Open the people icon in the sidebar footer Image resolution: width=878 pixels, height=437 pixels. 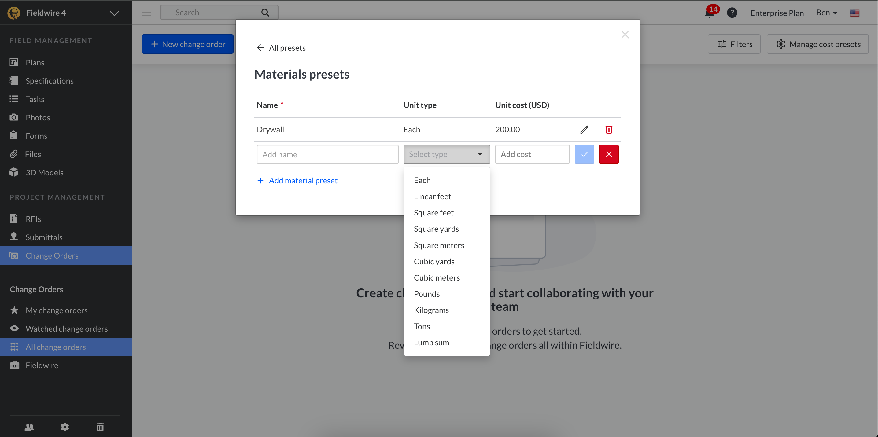tap(29, 427)
